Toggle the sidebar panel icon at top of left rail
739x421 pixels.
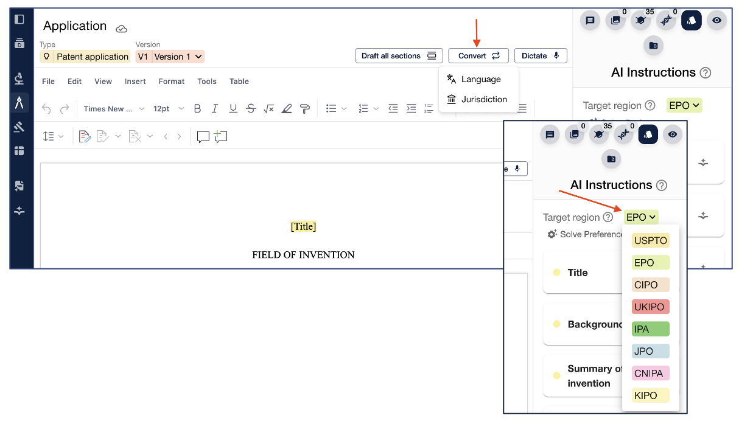pyautogui.click(x=19, y=19)
